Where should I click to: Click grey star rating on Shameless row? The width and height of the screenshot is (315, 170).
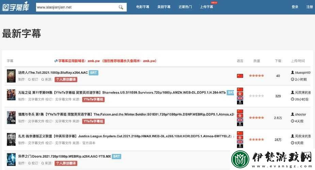click(x=256, y=96)
